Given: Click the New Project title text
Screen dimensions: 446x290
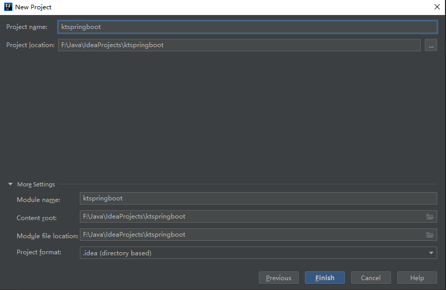Looking at the screenshot, I should point(33,7).
